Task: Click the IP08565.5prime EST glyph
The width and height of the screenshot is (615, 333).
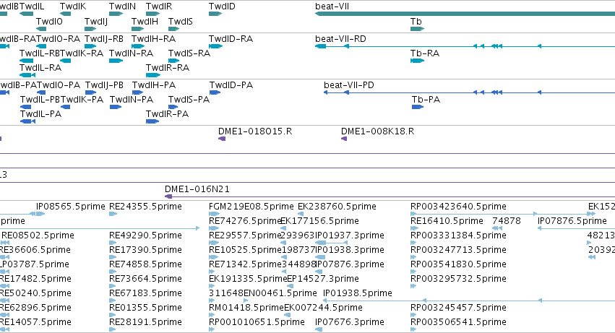Action: [x=38, y=214]
